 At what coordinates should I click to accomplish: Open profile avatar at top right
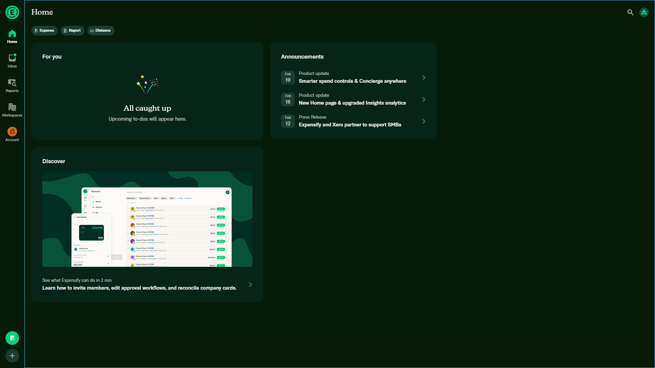pyautogui.click(x=644, y=12)
